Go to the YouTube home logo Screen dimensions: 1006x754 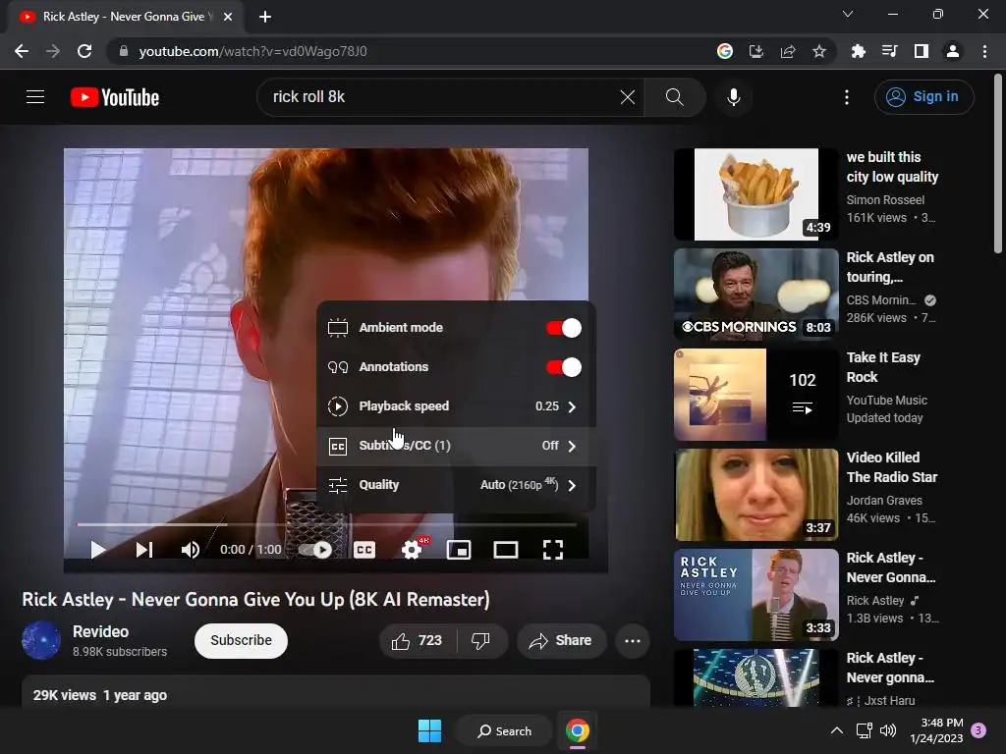click(115, 97)
